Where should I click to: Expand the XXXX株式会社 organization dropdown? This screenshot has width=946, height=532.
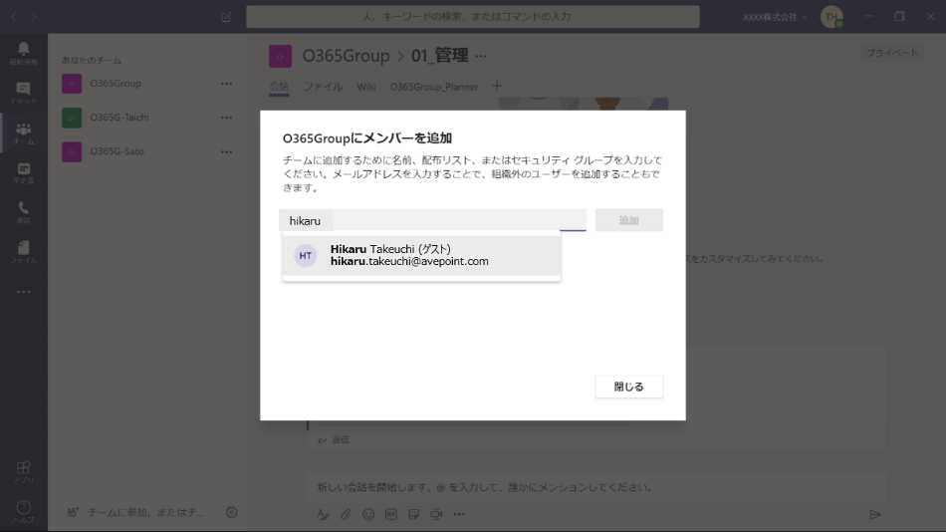pos(775,17)
